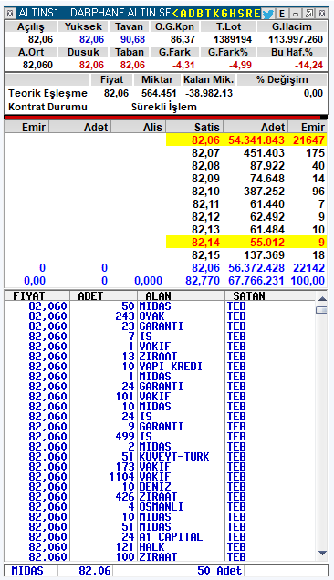
Task: Click the trade list scrollbar down arrow
Action: pos(322,554)
